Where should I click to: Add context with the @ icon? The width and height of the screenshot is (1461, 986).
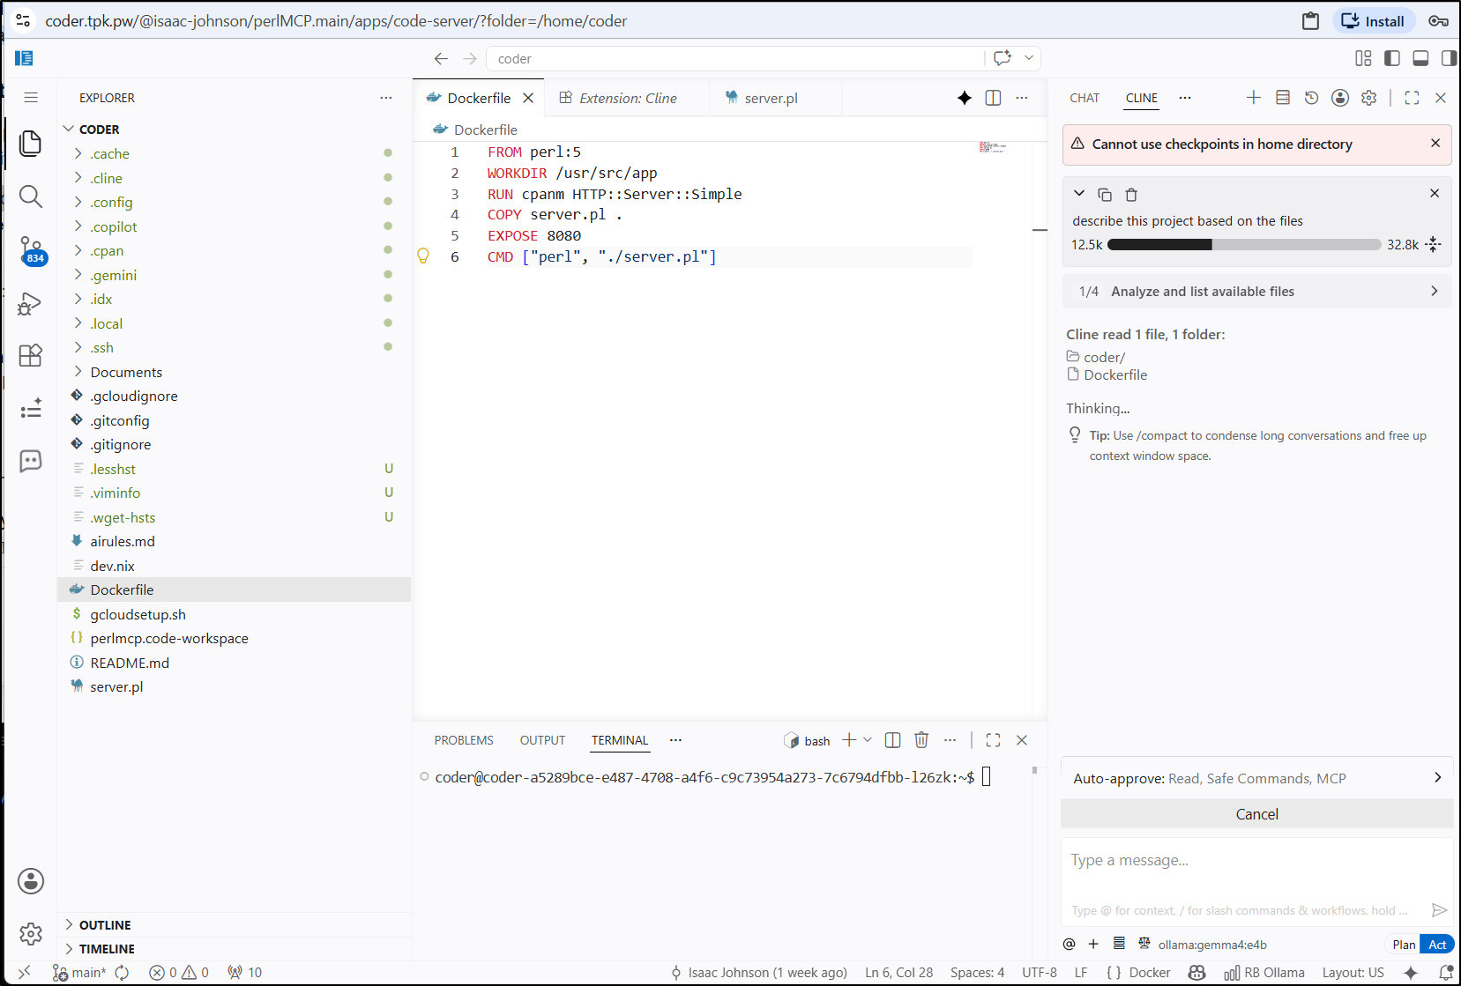point(1069,944)
